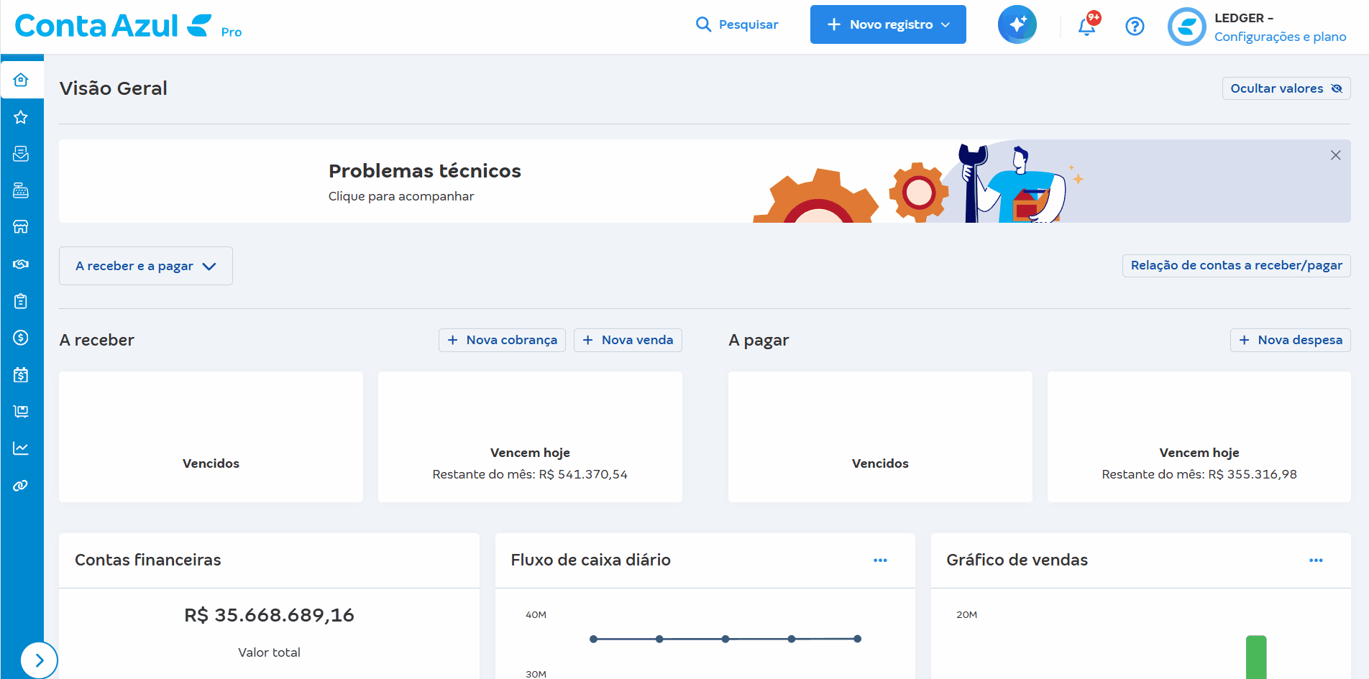Click the Visão Geral title
The width and height of the screenshot is (1369, 679).
(x=113, y=88)
